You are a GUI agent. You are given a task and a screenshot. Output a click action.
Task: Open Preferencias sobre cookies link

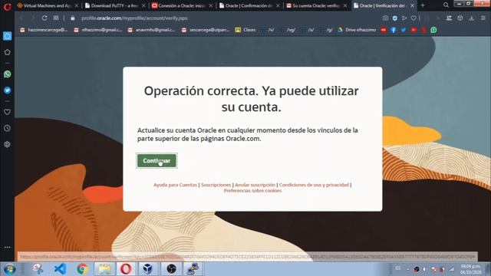coord(252,191)
